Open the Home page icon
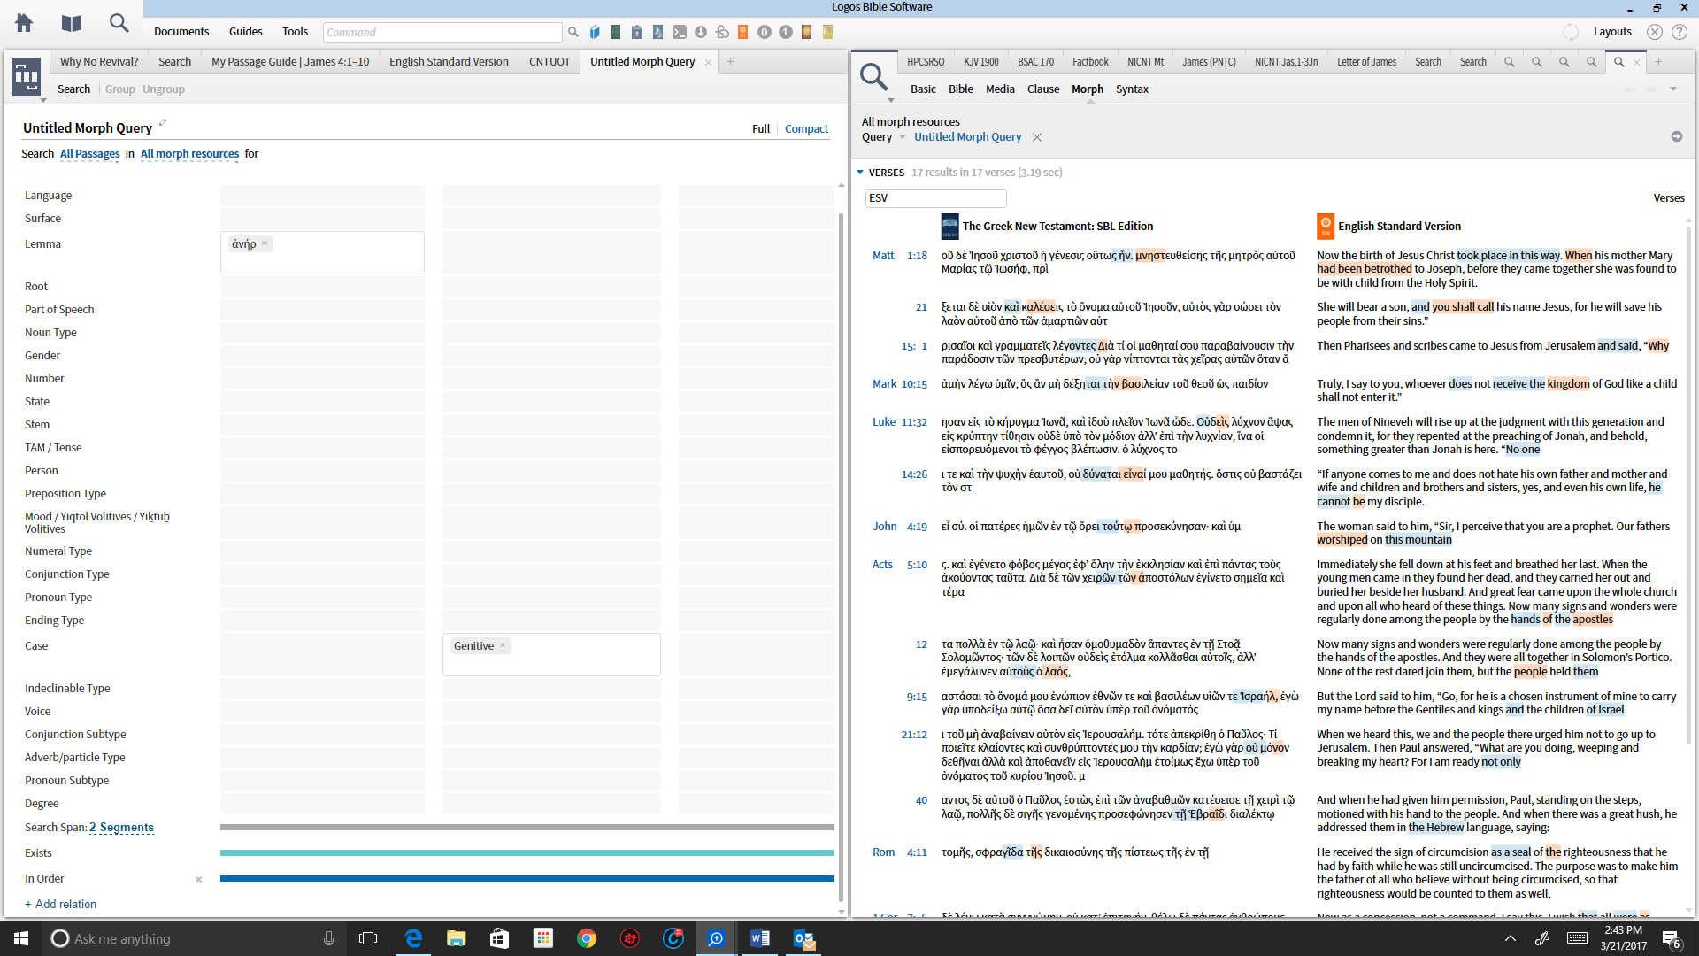The width and height of the screenshot is (1699, 956). pos(24,23)
